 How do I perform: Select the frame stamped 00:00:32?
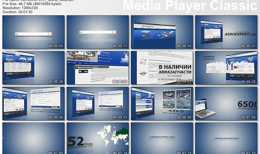click(x=98, y=68)
